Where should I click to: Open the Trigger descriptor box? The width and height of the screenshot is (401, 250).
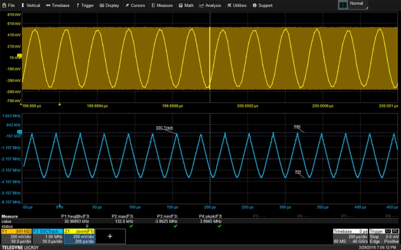(383, 236)
